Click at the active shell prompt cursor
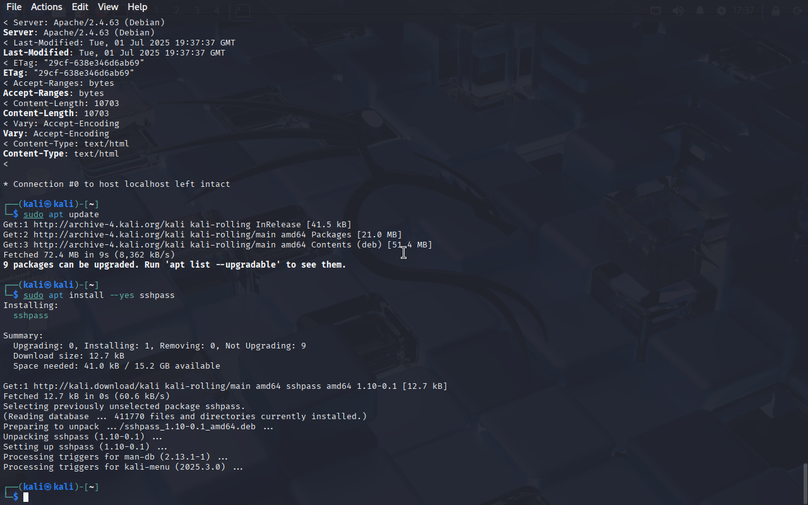The image size is (808, 505). (26, 497)
